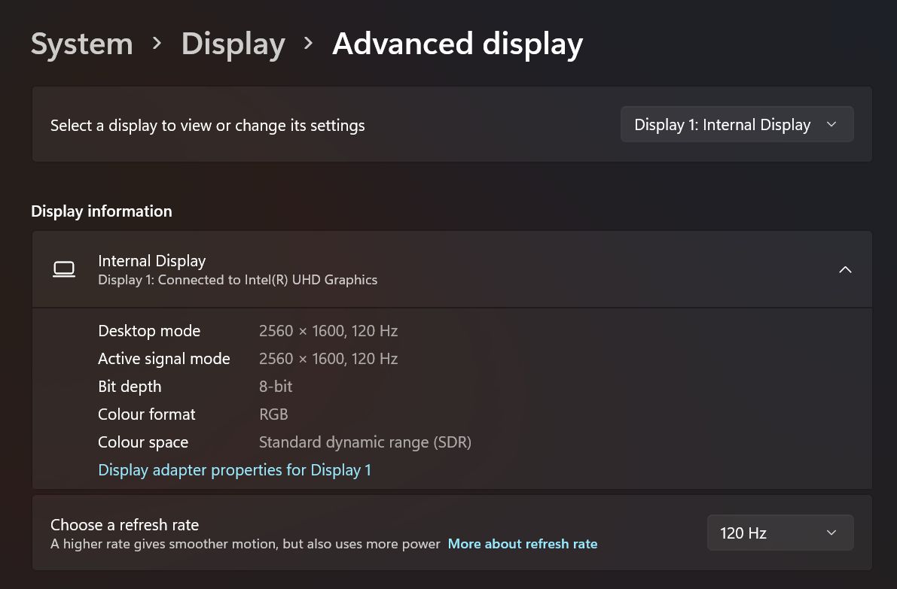Go back to System in breadcrumb
This screenshot has height=589, width=897.
point(82,44)
